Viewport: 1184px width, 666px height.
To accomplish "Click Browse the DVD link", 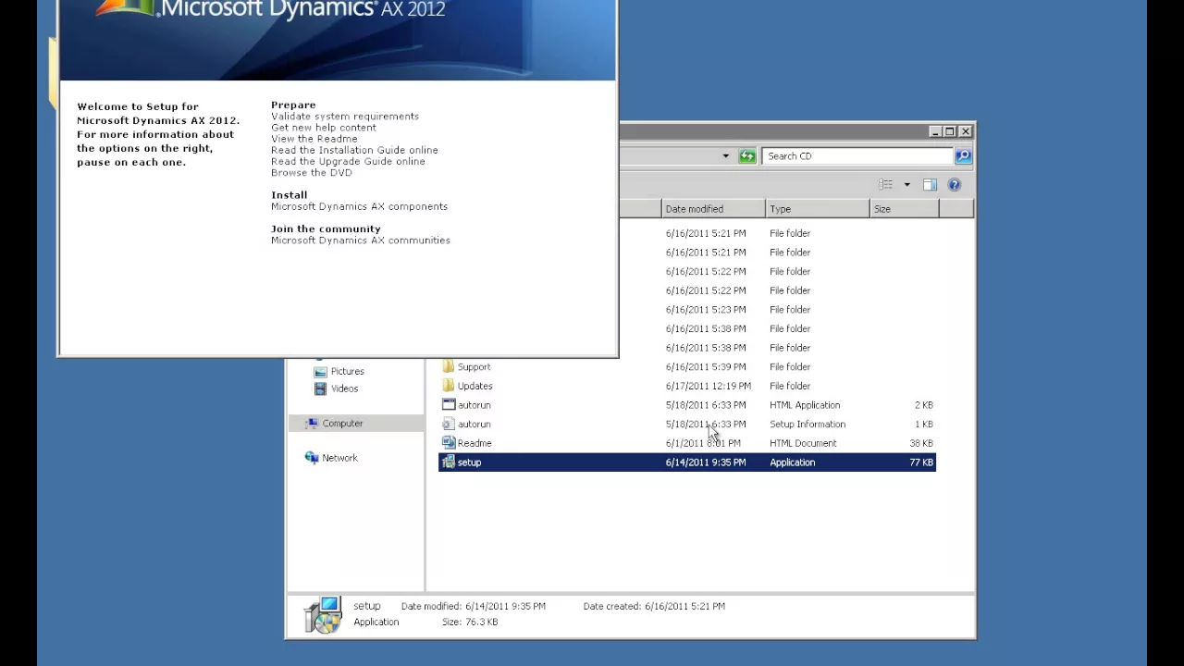I will (312, 172).
